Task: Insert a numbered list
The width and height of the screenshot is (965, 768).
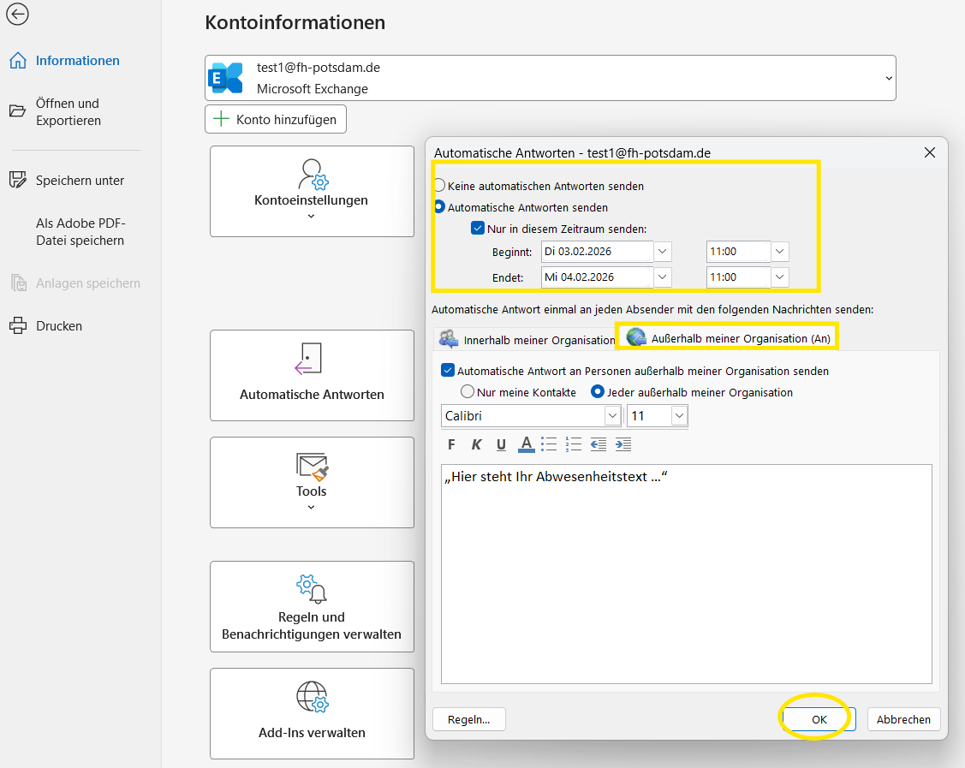Action: click(x=574, y=444)
